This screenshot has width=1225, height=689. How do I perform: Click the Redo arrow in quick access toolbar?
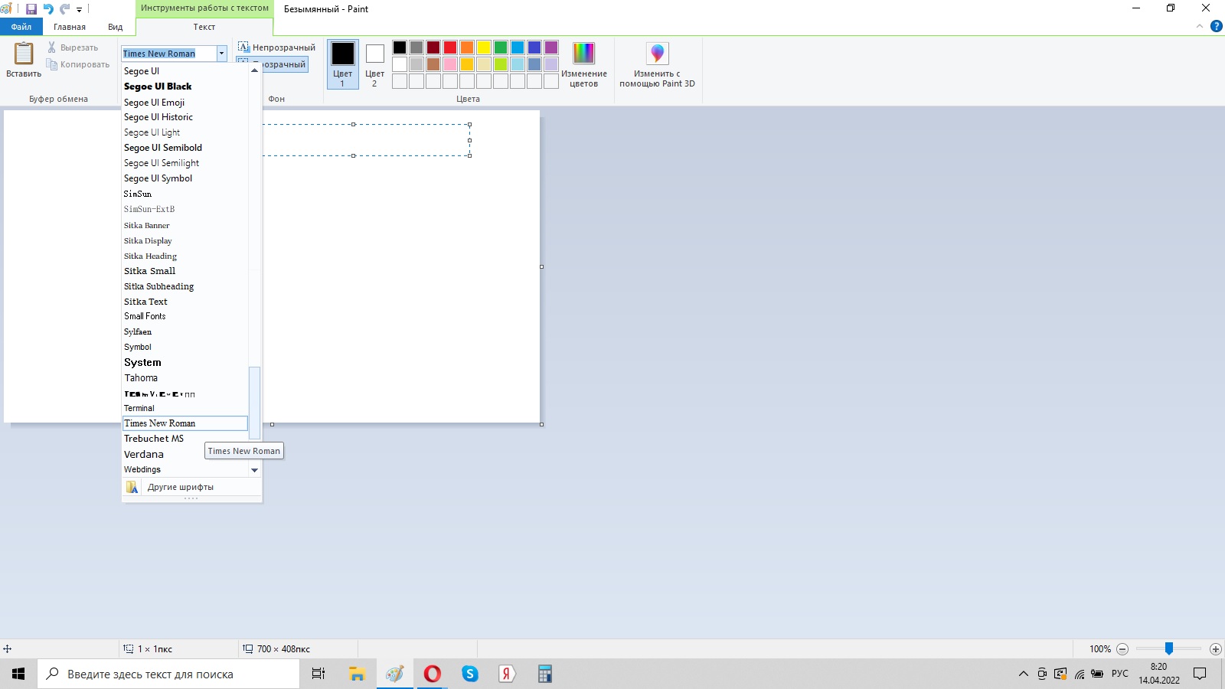[x=65, y=9]
